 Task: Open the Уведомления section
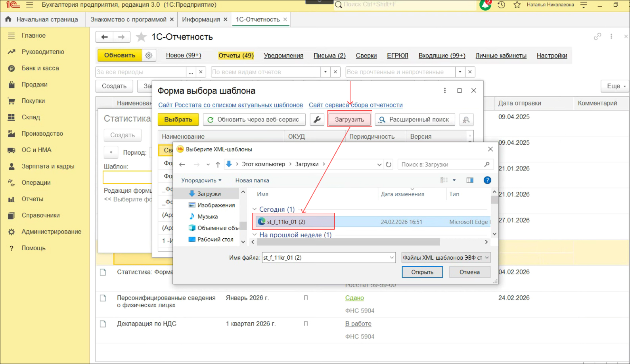283,56
